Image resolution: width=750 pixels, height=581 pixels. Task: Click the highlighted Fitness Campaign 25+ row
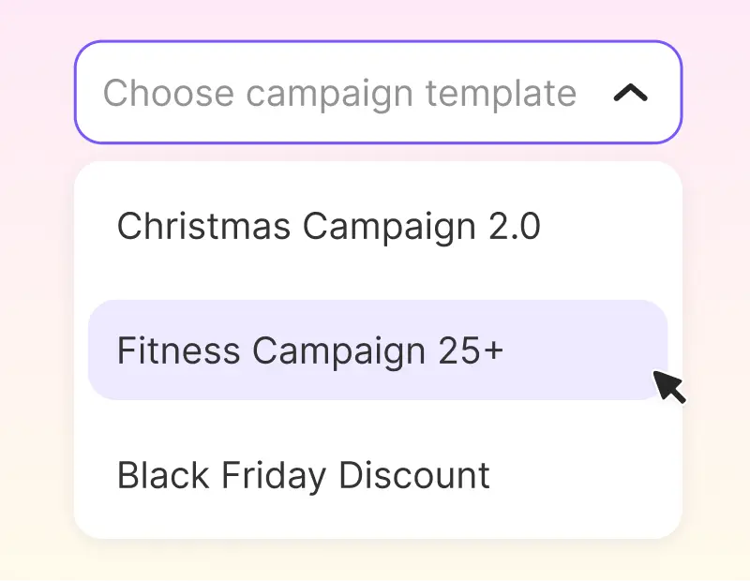click(378, 350)
